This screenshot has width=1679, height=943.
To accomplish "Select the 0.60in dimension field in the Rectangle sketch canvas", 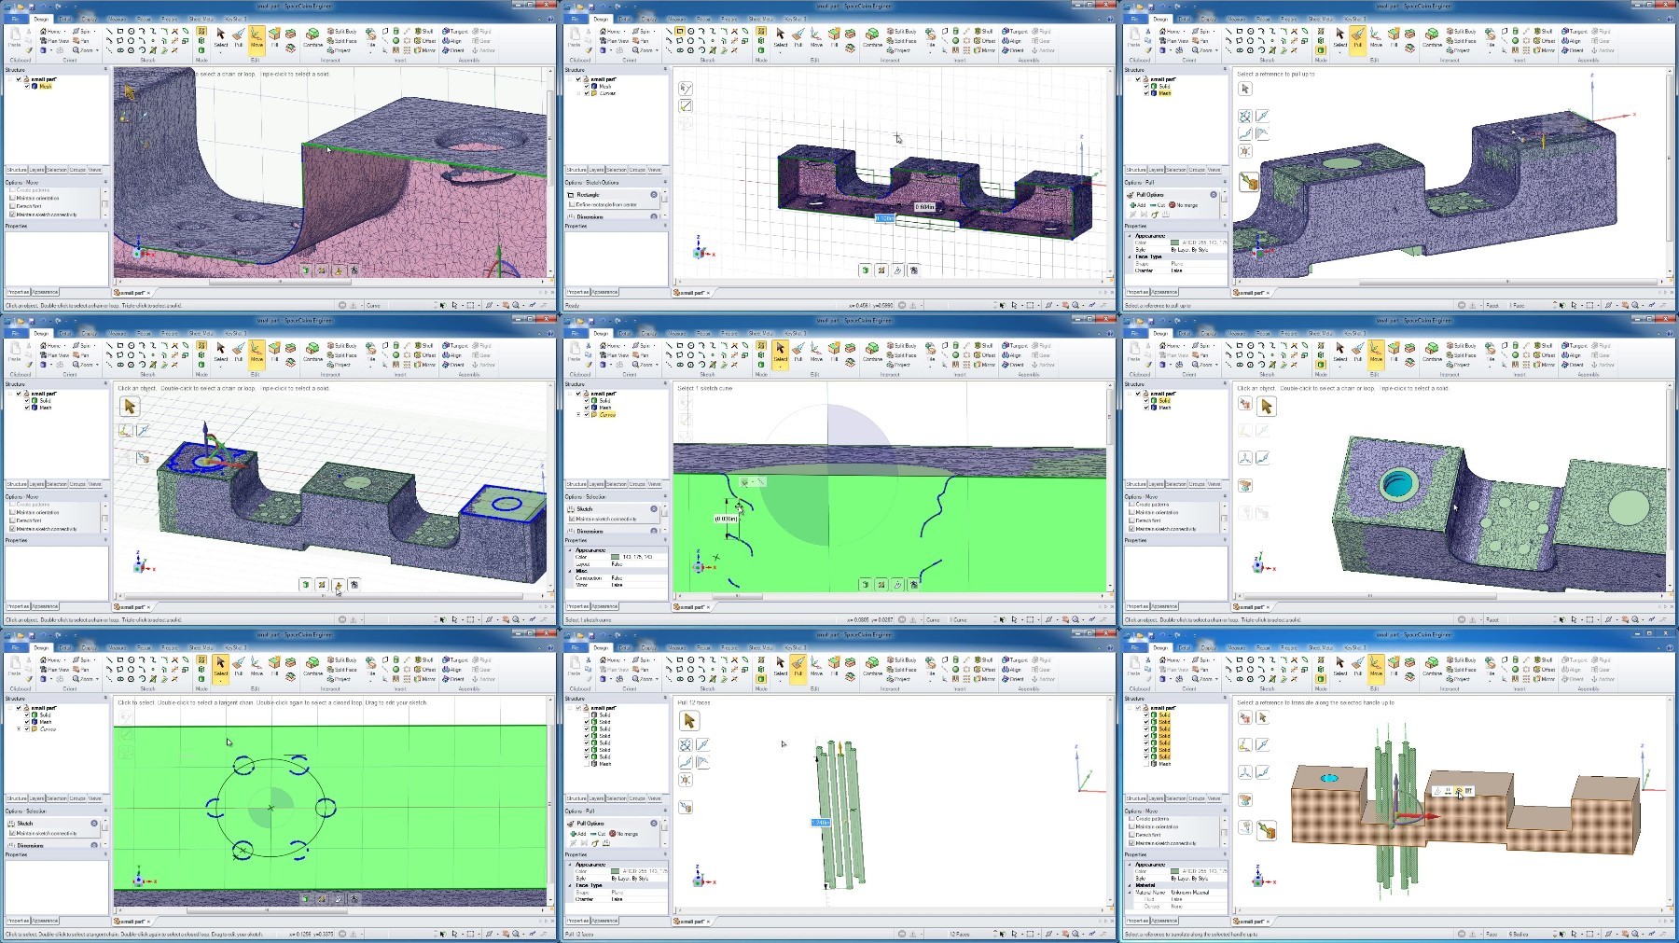I will click(x=923, y=207).
